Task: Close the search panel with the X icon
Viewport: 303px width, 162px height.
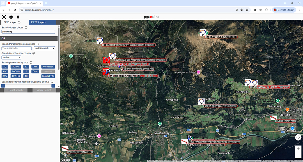Action: click(x=4, y=17)
